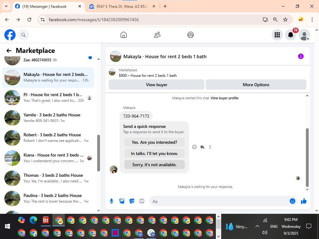Image resolution: width=319 pixels, height=239 pixels.
Task: Focus the address bar URL
Action: pos(94,20)
